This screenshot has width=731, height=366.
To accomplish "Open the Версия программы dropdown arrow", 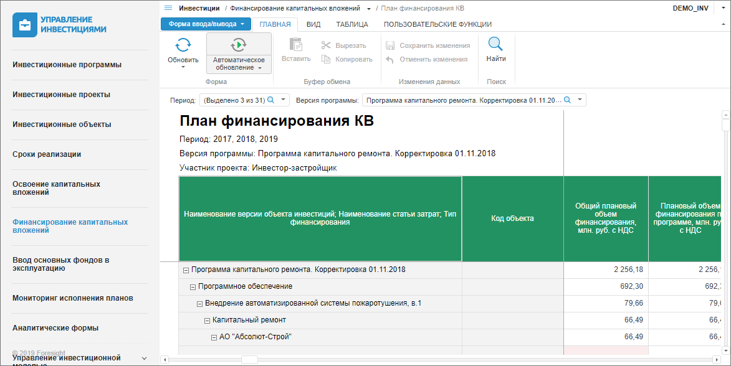I will click(580, 100).
